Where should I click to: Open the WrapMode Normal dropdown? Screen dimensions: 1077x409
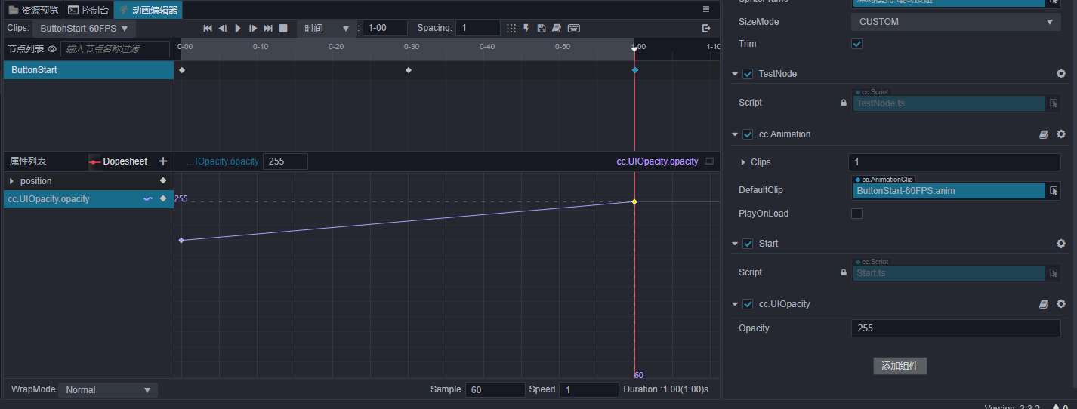coord(109,390)
